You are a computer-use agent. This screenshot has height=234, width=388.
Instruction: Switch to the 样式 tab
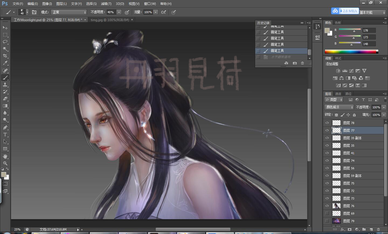pyautogui.click(x=338, y=58)
